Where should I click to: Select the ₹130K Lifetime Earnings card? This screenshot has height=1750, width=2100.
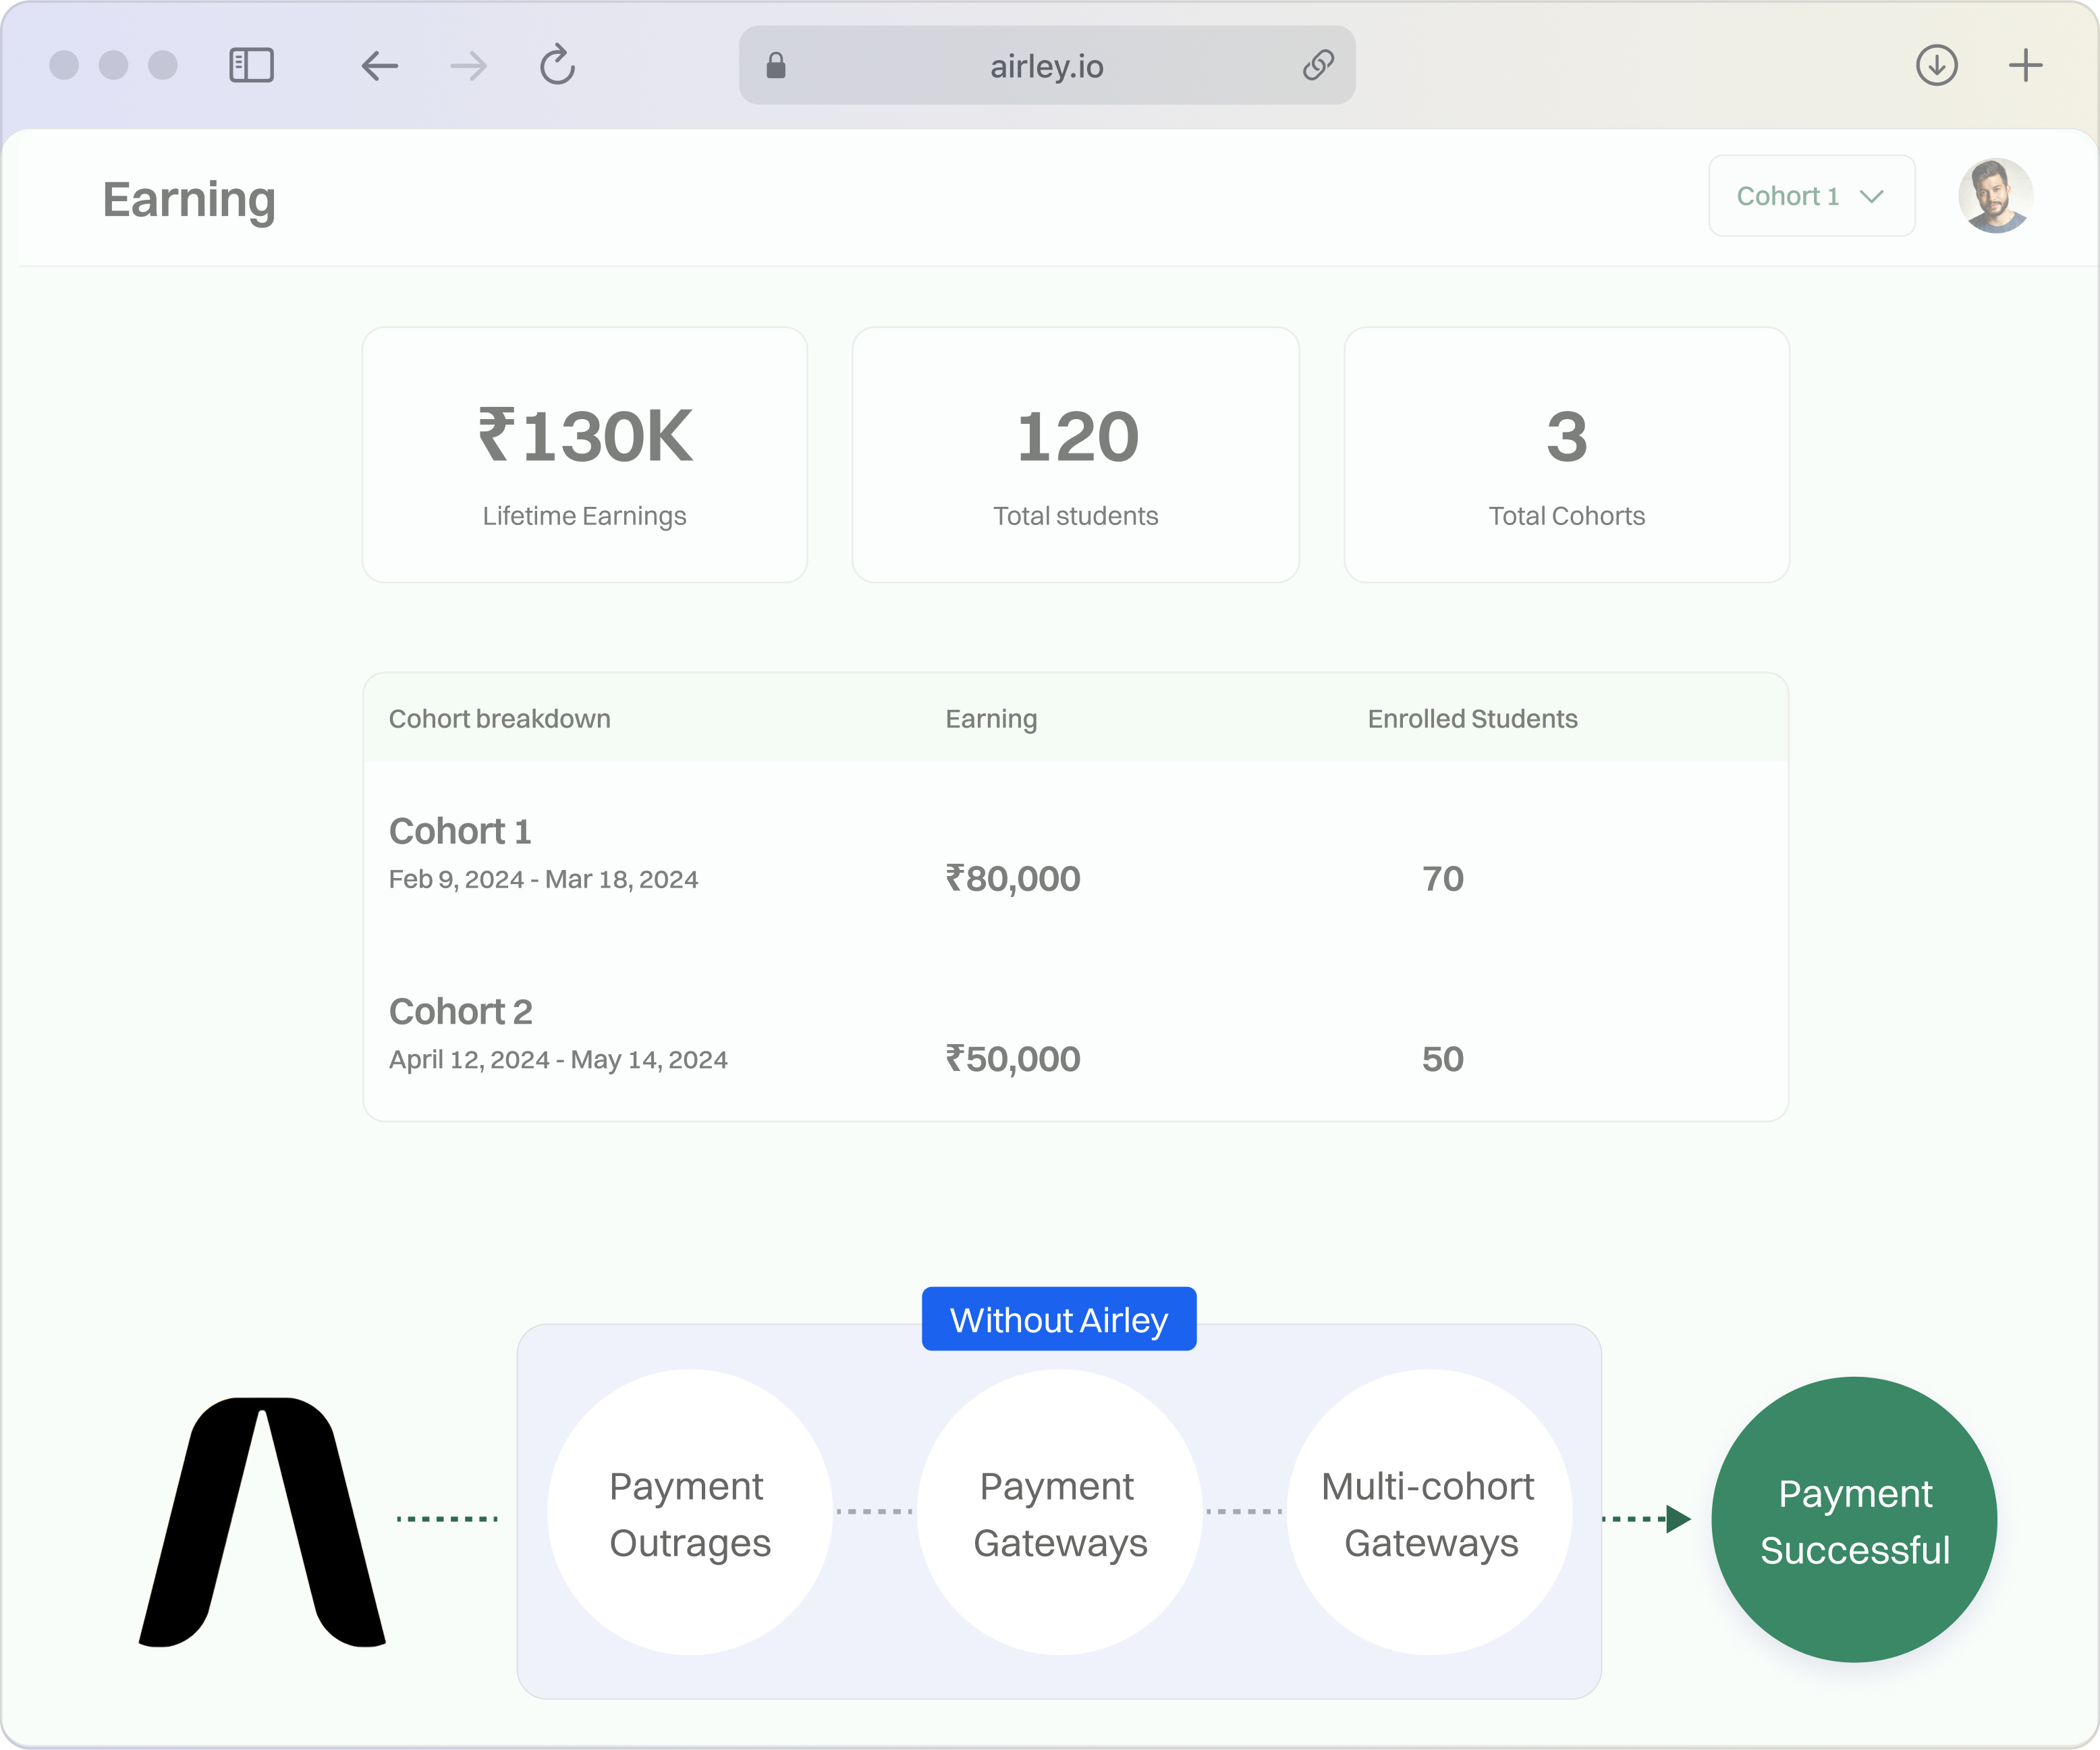(585, 455)
